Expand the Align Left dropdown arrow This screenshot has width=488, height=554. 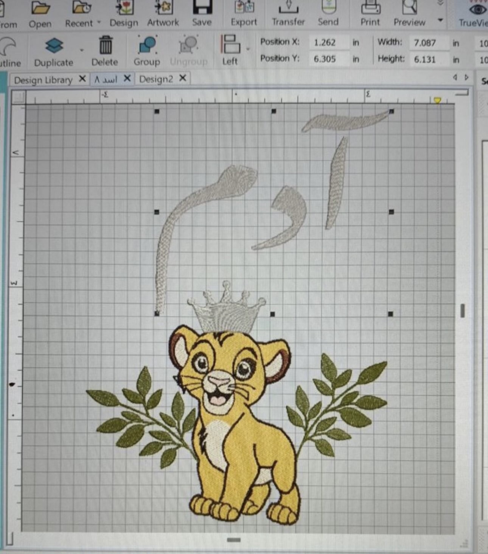click(x=248, y=49)
